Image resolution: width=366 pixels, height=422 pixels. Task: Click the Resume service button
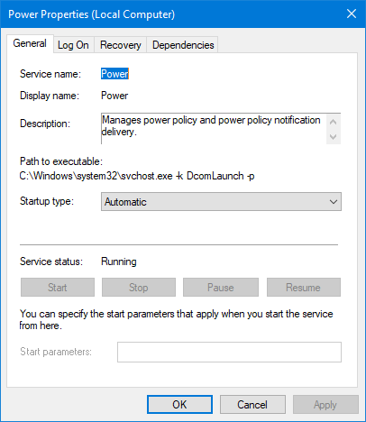[x=304, y=288]
